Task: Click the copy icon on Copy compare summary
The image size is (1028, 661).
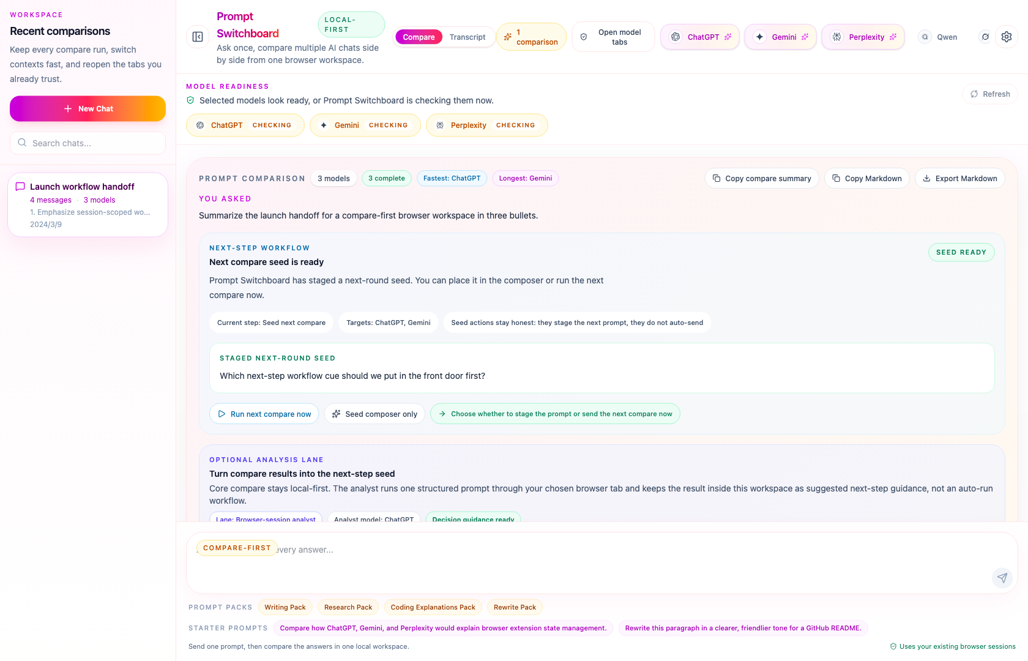Action: click(717, 178)
